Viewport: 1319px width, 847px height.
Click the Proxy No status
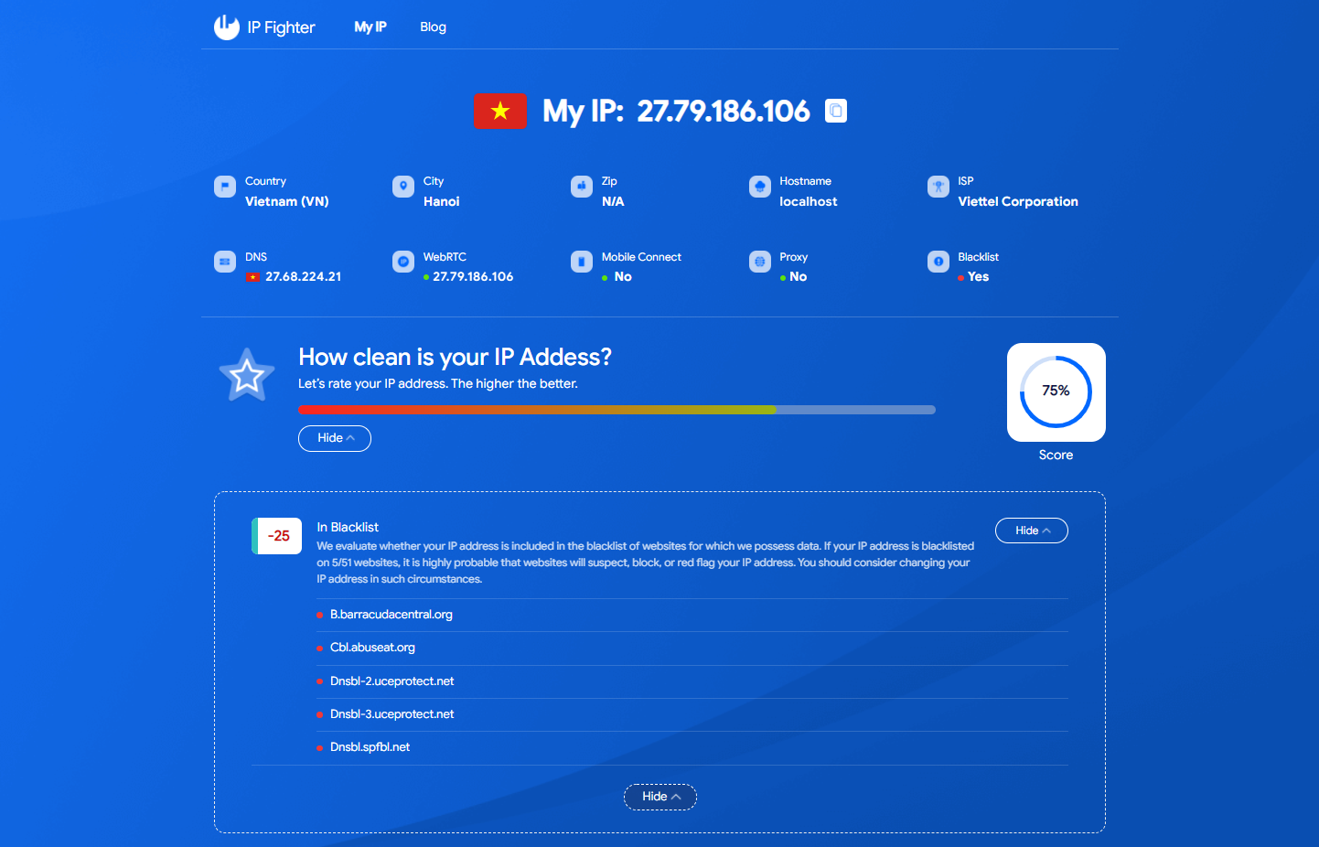pos(799,277)
